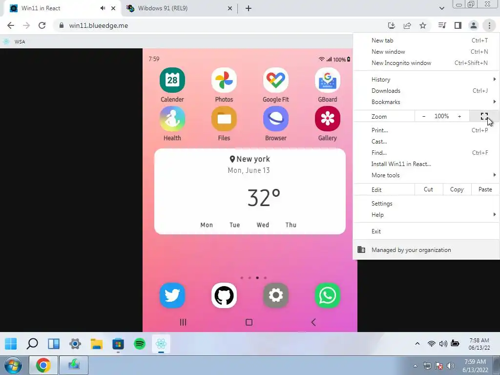Click the Chrome icon in the Windows 7 taskbar
This screenshot has height=375, width=500.
click(43, 365)
